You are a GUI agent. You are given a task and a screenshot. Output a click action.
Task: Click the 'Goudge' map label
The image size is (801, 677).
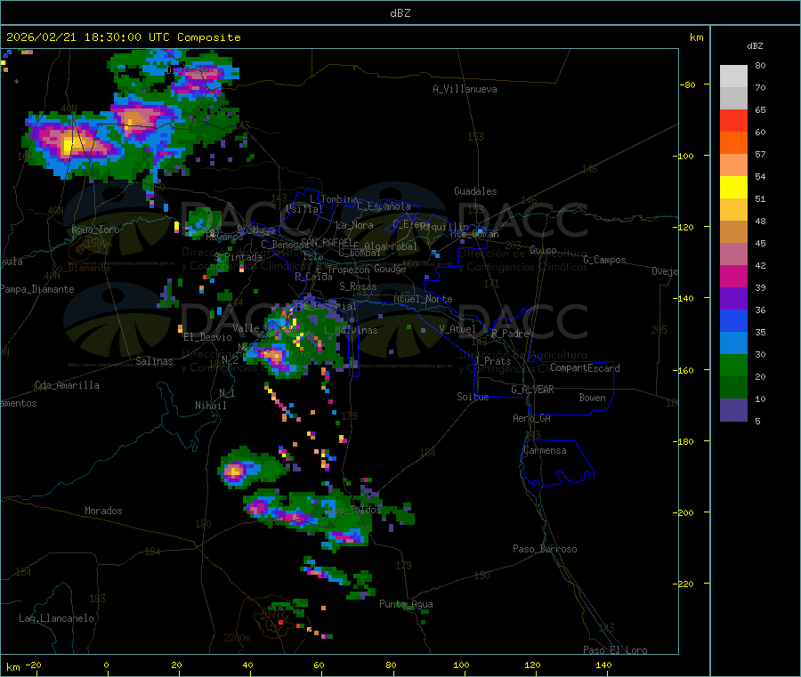(x=390, y=269)
